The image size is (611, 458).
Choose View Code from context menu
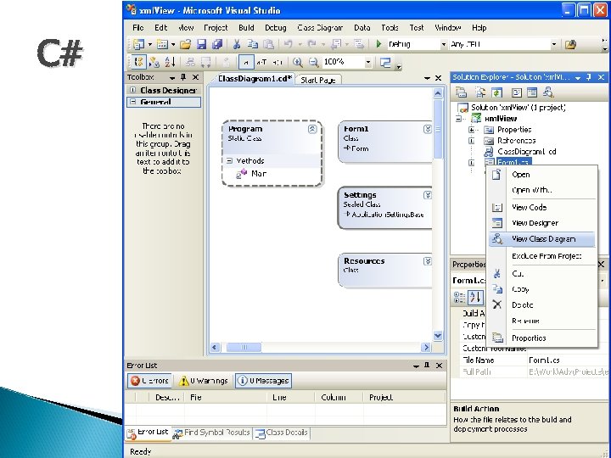tap(541, 207)
